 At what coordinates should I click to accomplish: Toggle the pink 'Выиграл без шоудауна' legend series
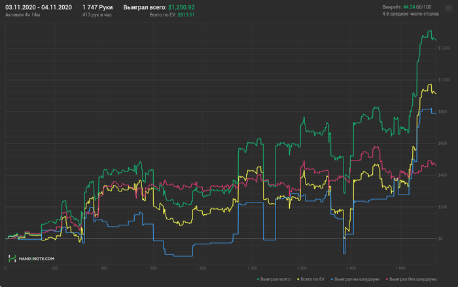[x=411, y=279]
